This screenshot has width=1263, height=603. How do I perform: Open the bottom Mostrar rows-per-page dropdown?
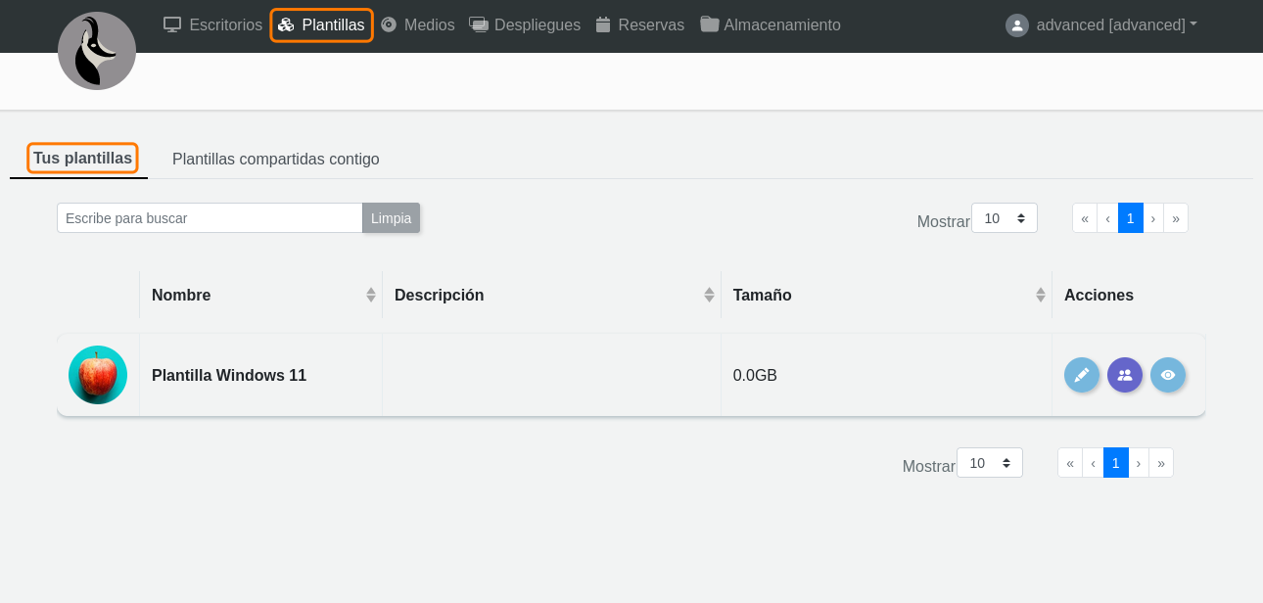[989, 463]
